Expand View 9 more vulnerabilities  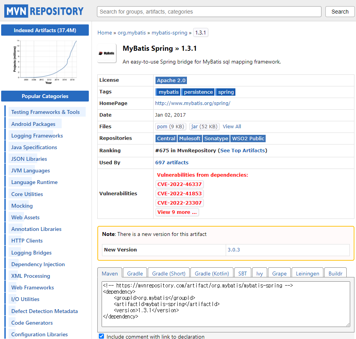pyautogui.click(x=177, y=212)
